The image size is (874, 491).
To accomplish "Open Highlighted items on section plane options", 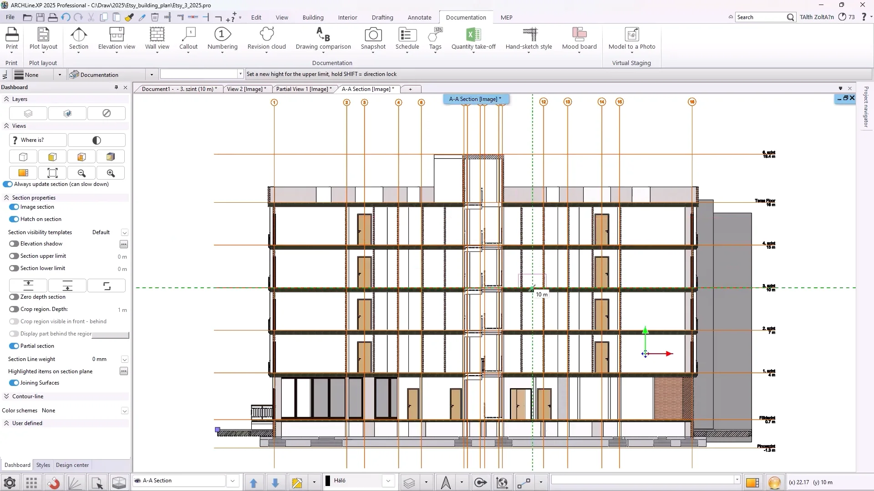I will tap(123, 371).
